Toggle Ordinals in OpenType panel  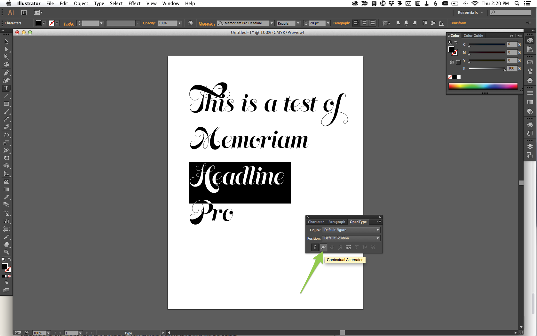pyautogui.click(x=365, y=247)
